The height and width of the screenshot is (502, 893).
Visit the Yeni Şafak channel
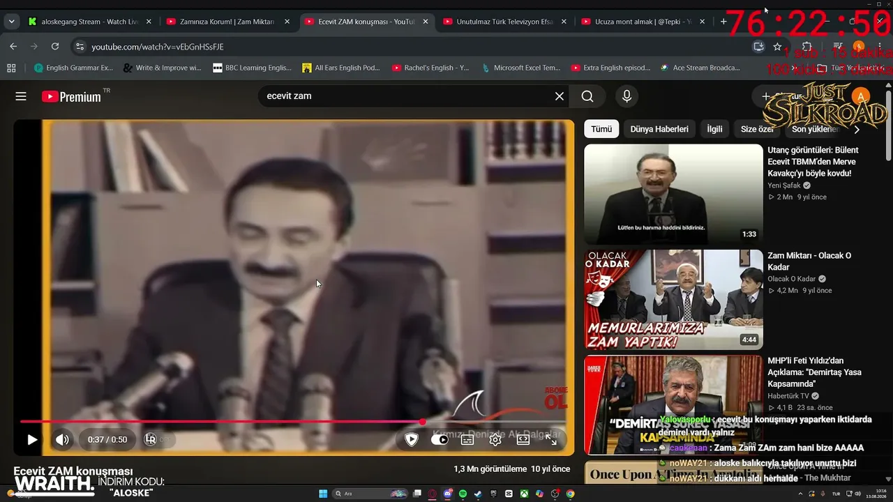(x=784, y=185)
